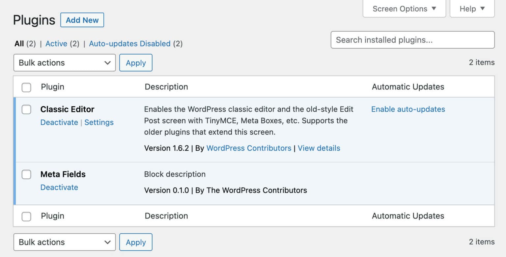Screen dimensions: 506x257
Task: Apply the selected bulk action at top
Action: (x=135, y=63)
